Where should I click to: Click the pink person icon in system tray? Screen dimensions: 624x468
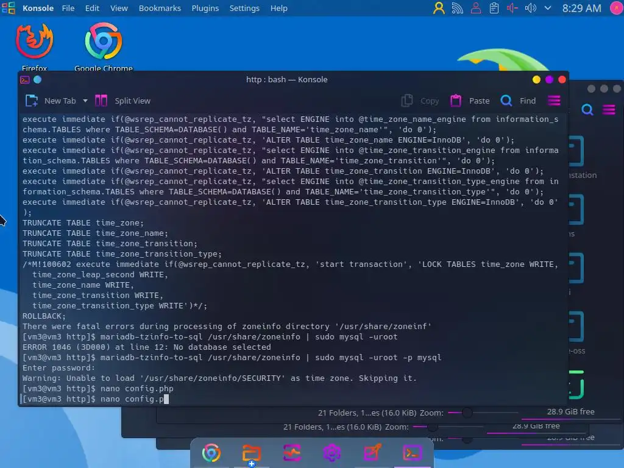(x=475, y=8)
